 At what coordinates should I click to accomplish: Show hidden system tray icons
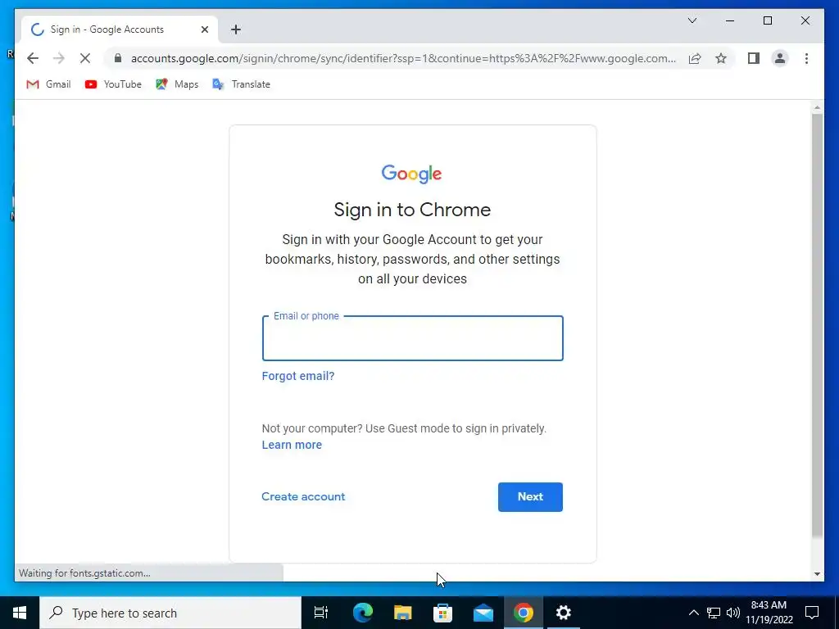[x=693, y=613]
